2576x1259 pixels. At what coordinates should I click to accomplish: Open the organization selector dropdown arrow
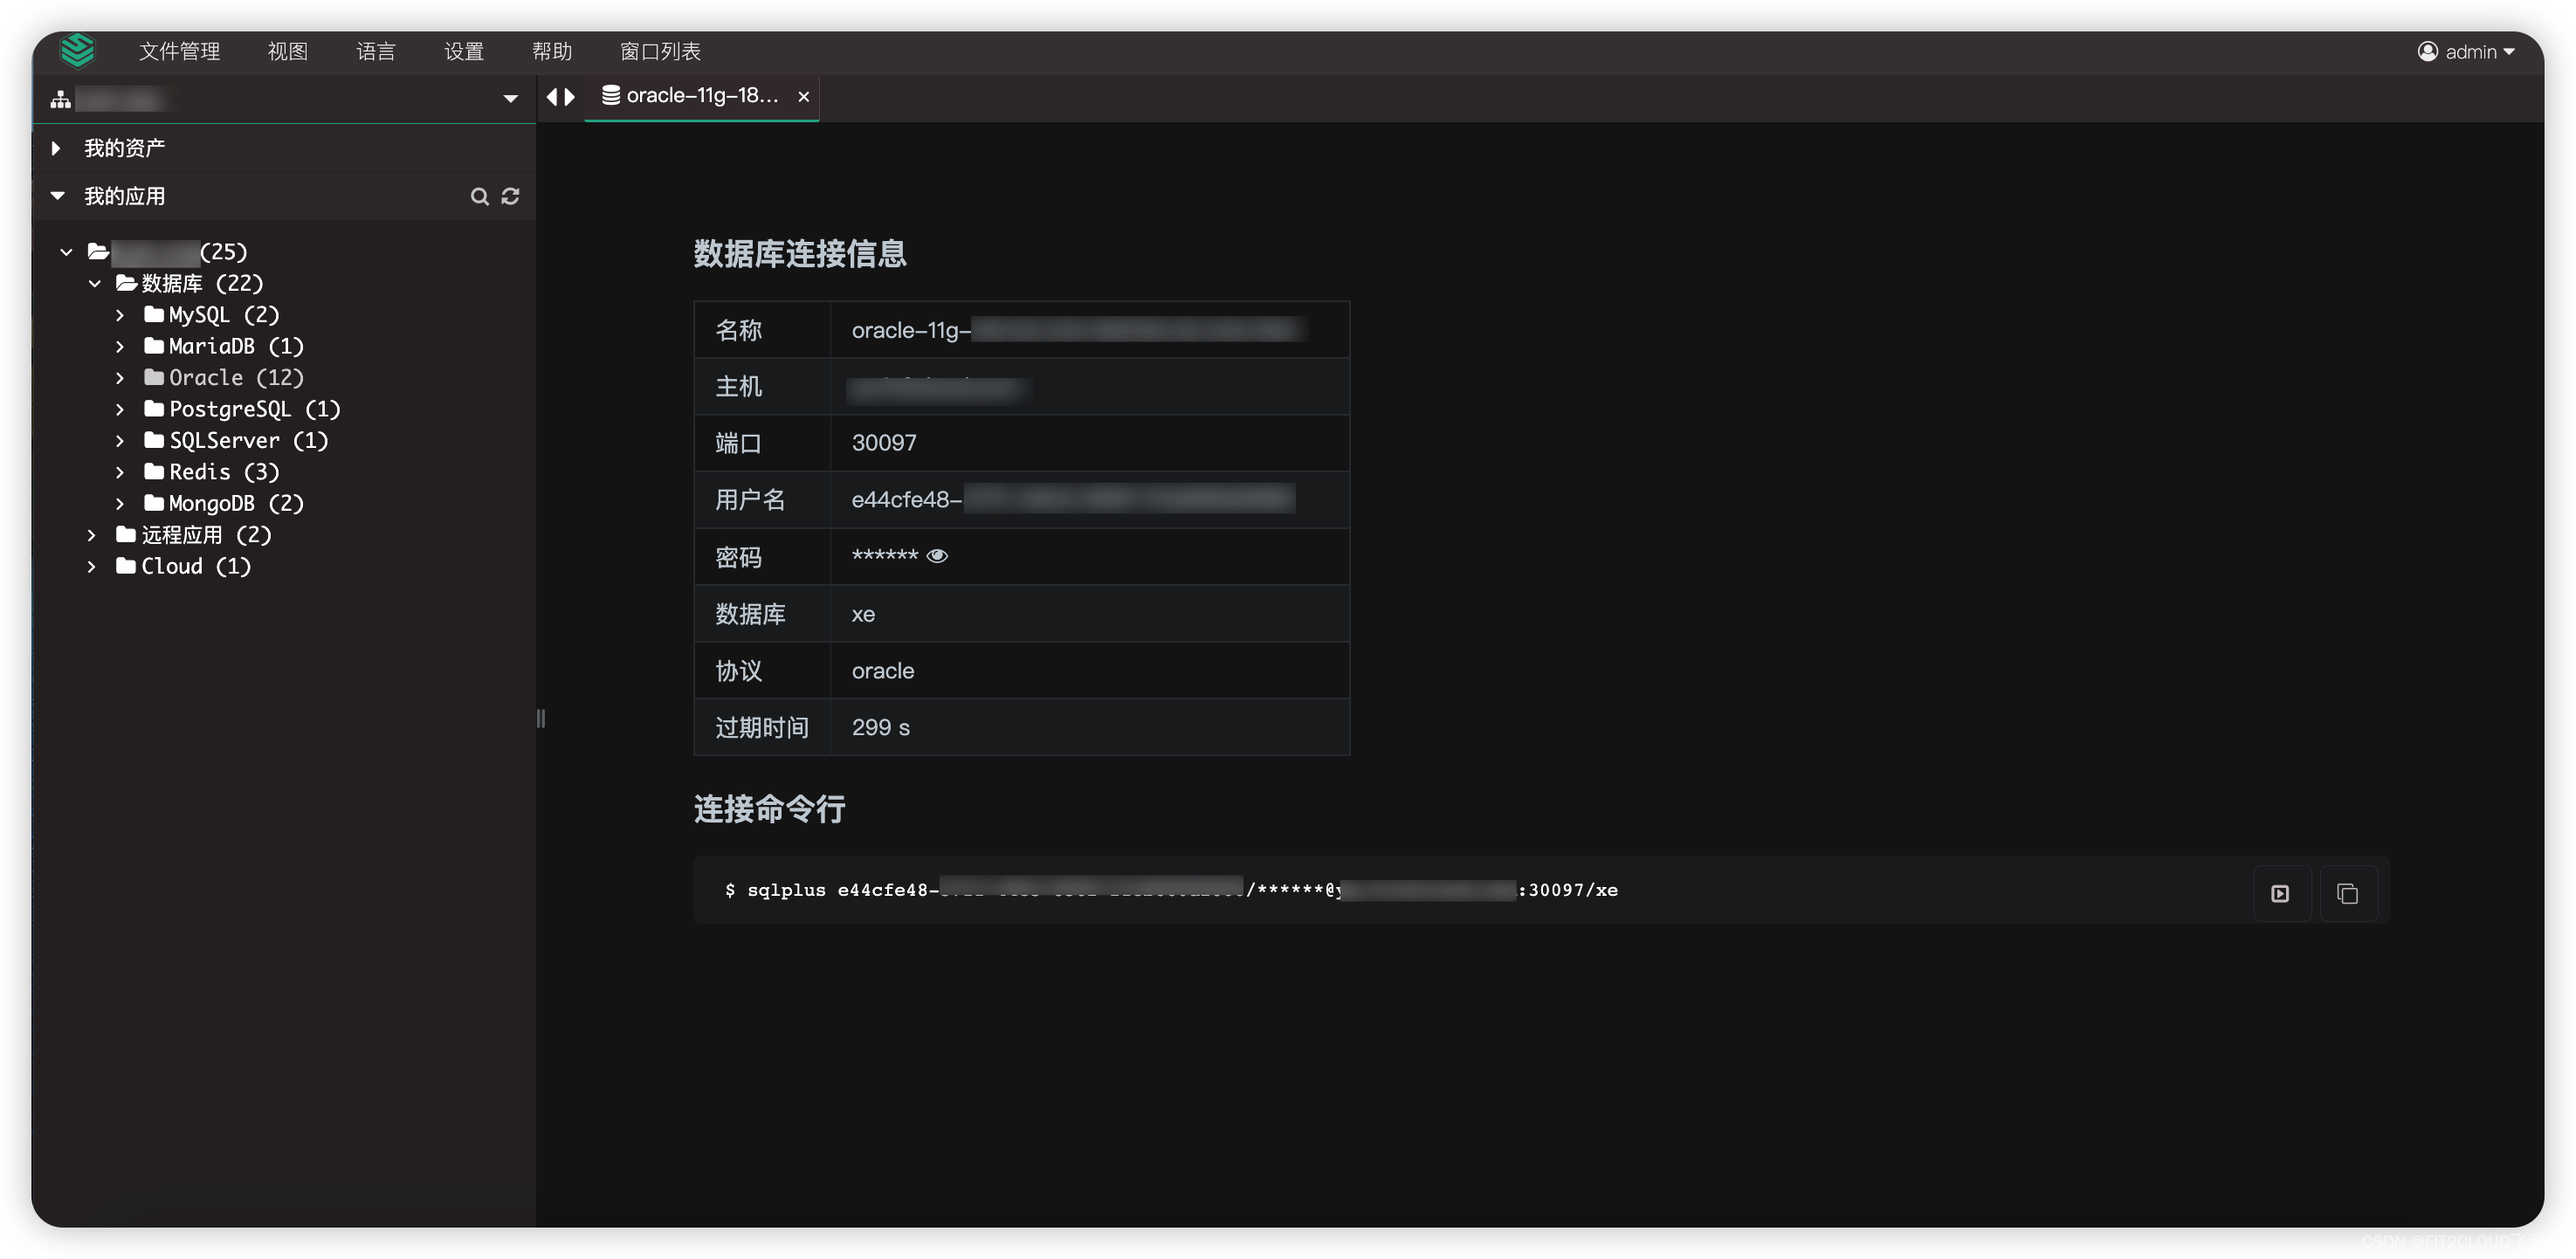(x=510, y=99)
